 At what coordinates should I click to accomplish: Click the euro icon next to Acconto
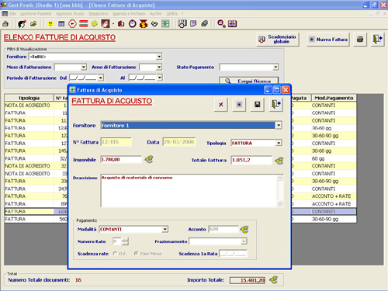pyautogui.click(x=244, y=229)
